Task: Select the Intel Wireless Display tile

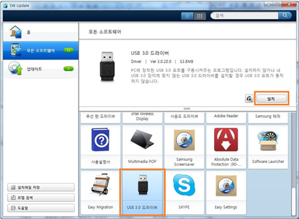Action: [x=142, y=118]
